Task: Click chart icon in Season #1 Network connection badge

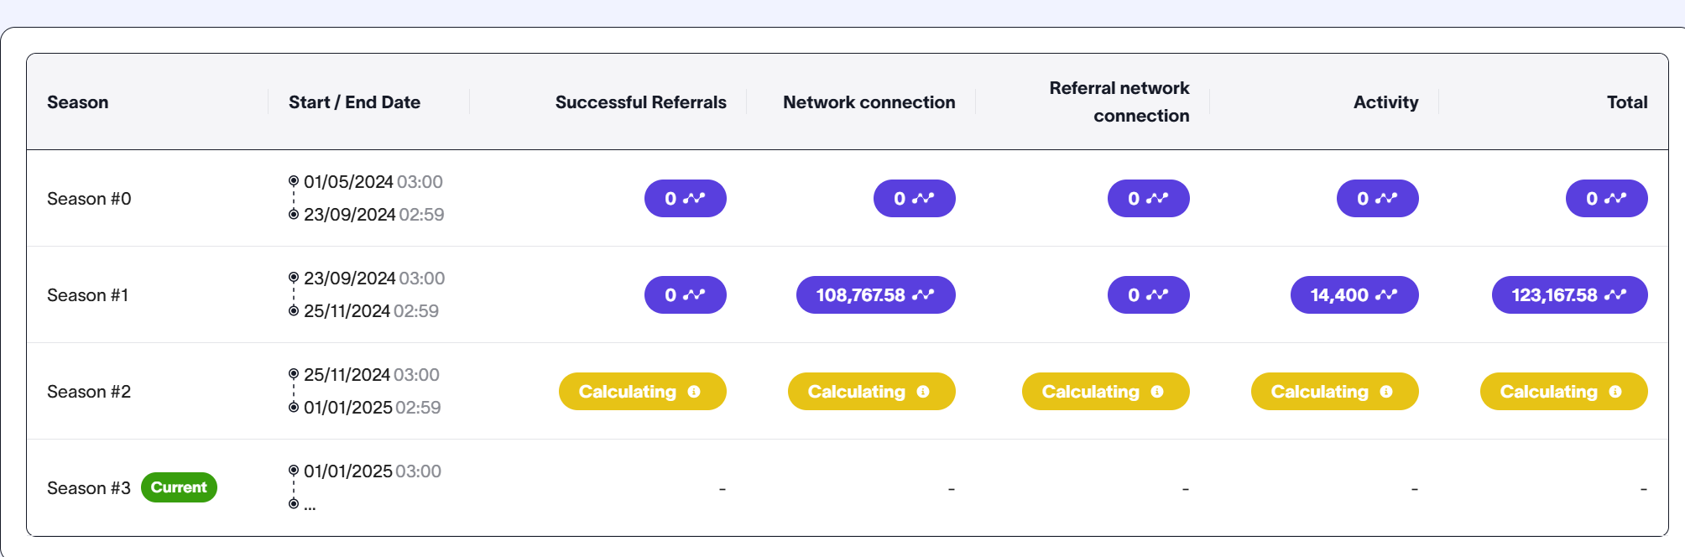Action: (x=923, y=295)
